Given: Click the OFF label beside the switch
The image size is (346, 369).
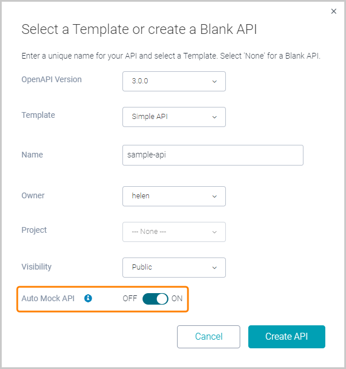Looking at the screenshot, I should 130,299.
